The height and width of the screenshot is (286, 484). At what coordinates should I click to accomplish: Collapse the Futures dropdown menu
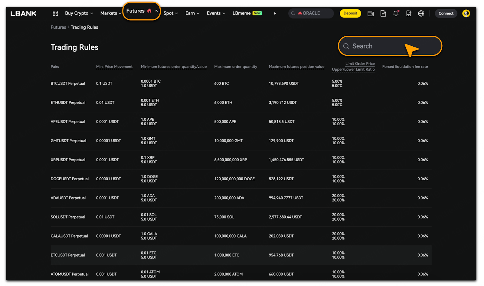pyautogui.click(x=142, y=11)
